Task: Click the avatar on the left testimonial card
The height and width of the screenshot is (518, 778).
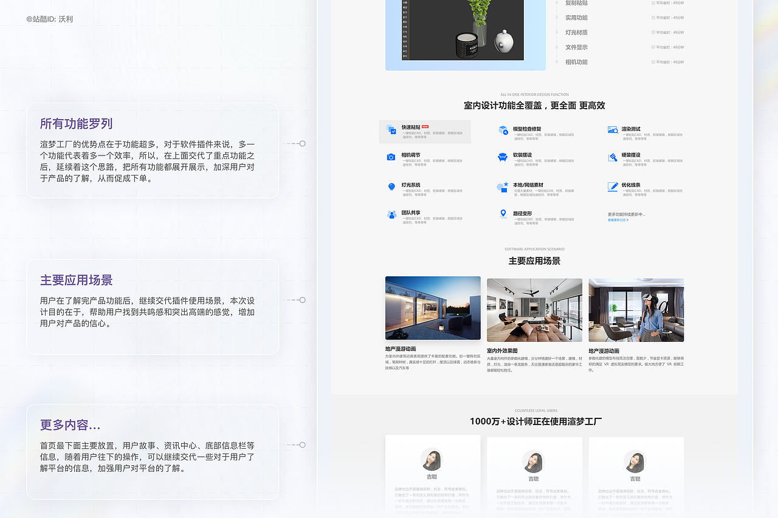Action: point(432,459)
